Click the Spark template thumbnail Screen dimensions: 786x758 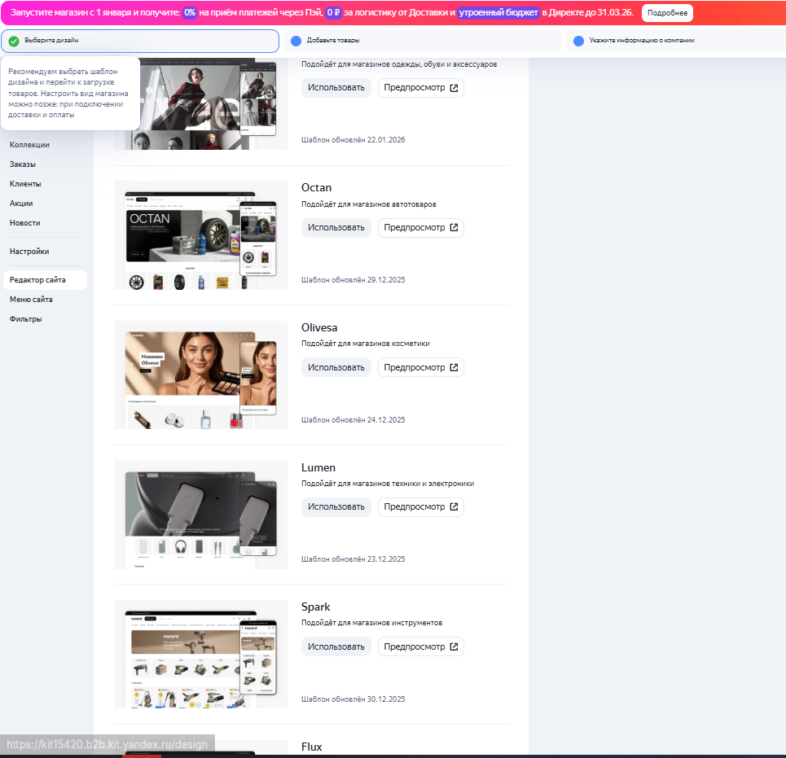200,655
